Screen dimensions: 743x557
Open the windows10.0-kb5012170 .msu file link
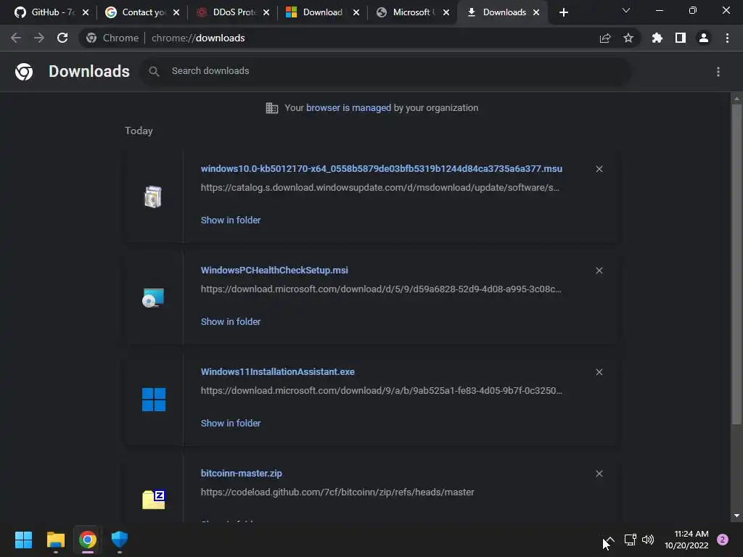point(382,168)
